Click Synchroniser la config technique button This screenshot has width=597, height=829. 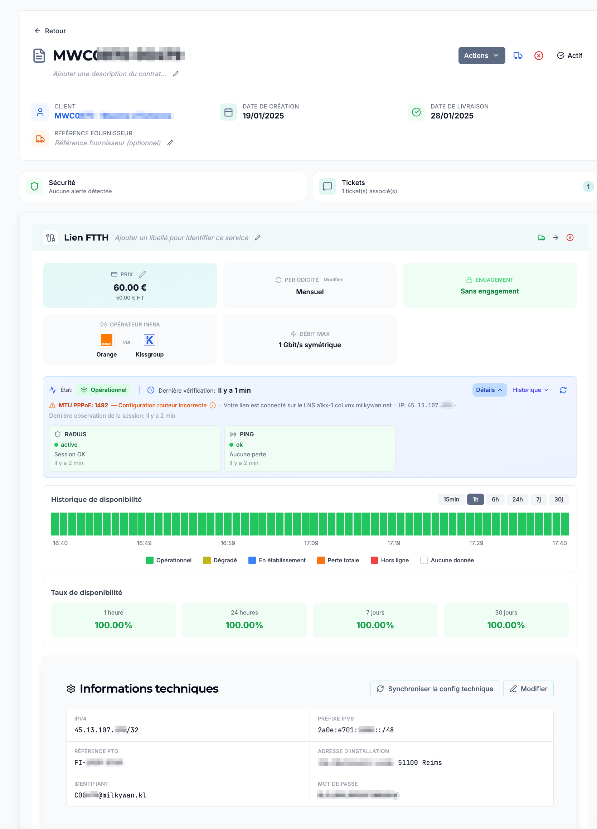point(434,689)
